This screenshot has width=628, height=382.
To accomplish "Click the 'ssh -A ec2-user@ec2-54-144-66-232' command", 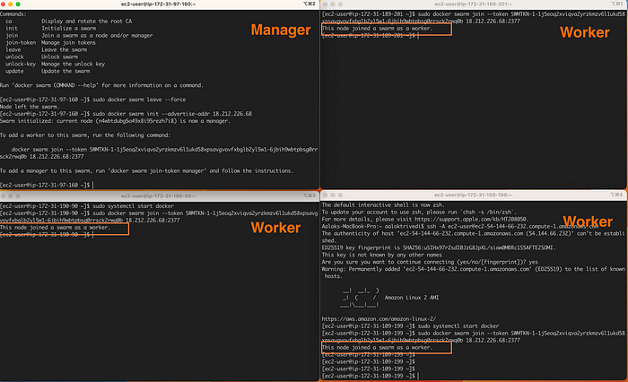I will [x=512, y=227].
